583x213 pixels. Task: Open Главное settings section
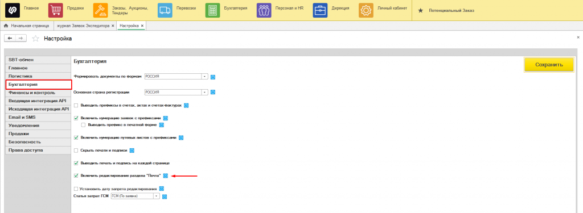point(38,68)
